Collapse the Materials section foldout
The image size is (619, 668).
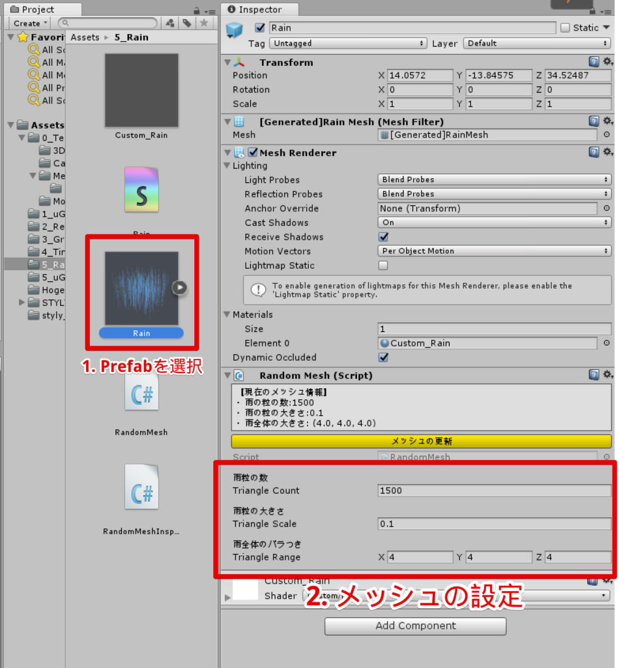point(227,314)
